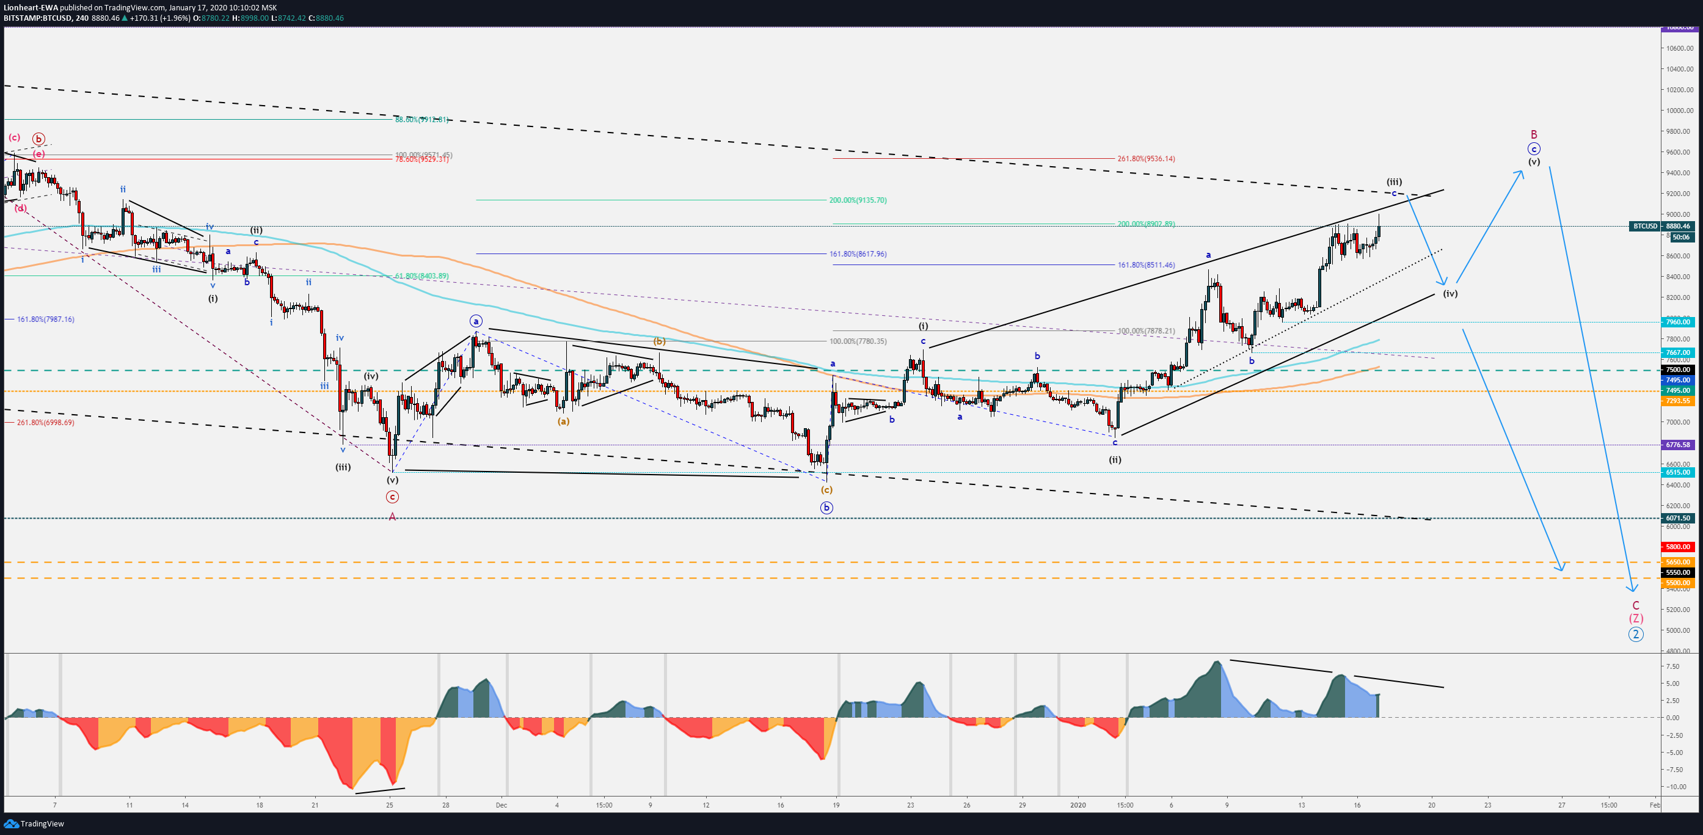Select the 7960.00 cyan price label
Image resolution: width=1703 pixels, height=835 pixels.
coord(1678,323)
